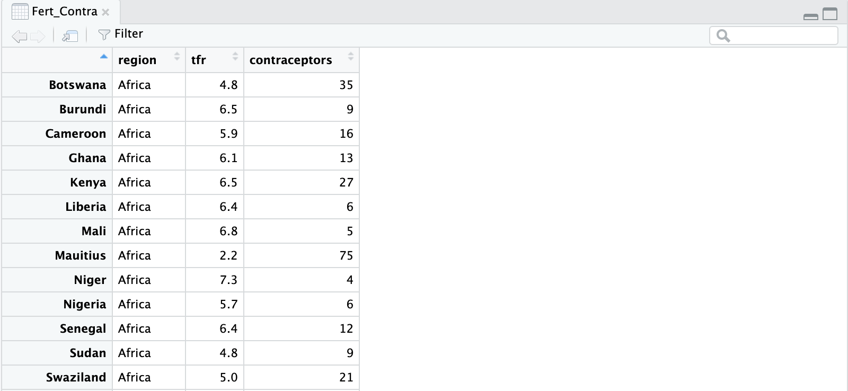Screen dimensions: 848x391
Task: Click inside the search field
Action: pos(779,36)
